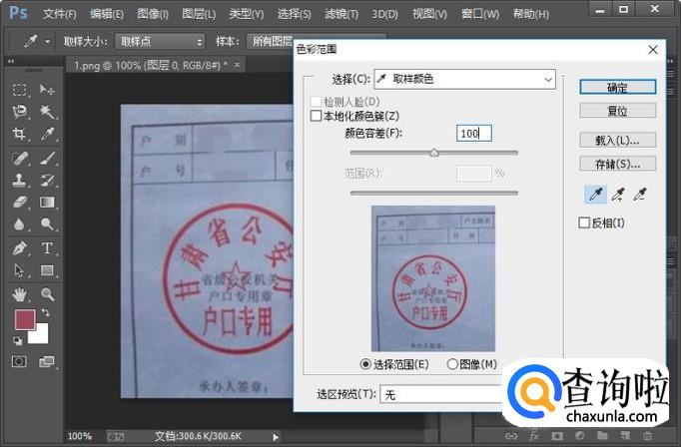The height and width of the screenshot is (447, 681).
Task: Expand the collapsed toolbox double-arrow
Action: tap(11, 62)
